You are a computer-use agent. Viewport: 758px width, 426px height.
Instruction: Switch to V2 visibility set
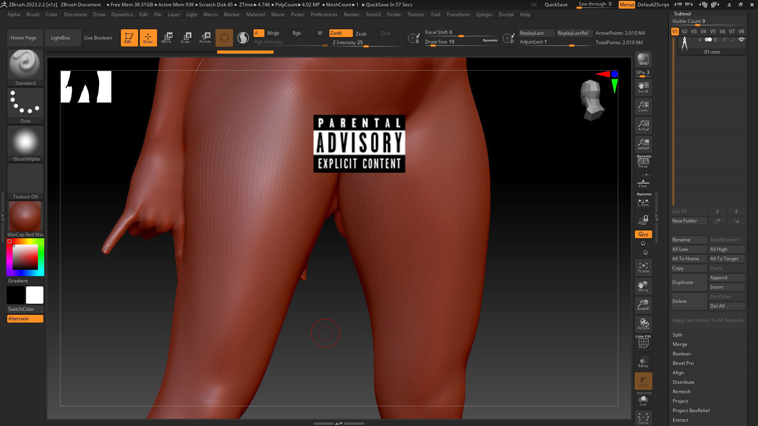(684, 32)
